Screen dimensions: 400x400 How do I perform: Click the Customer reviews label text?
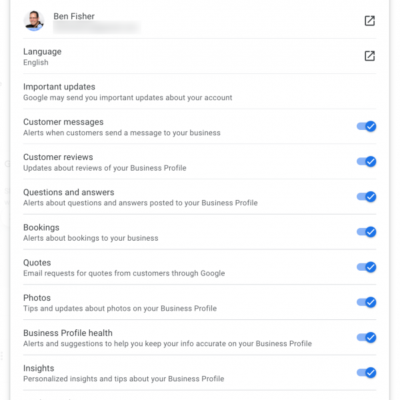click(x=58, y=157)
